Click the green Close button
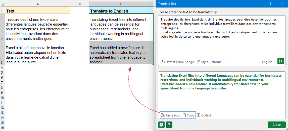Viewport: 289px width, 131px height. click(x=276, y=124)
